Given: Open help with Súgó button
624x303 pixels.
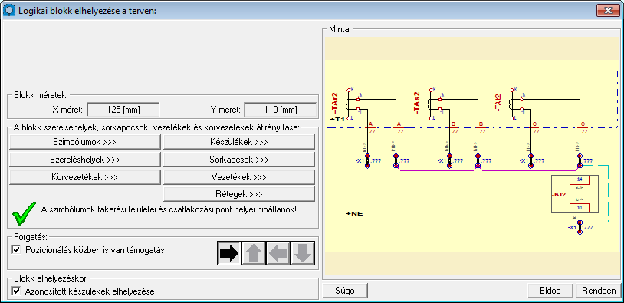Looking at the screenshot, I should pos(345,291).
